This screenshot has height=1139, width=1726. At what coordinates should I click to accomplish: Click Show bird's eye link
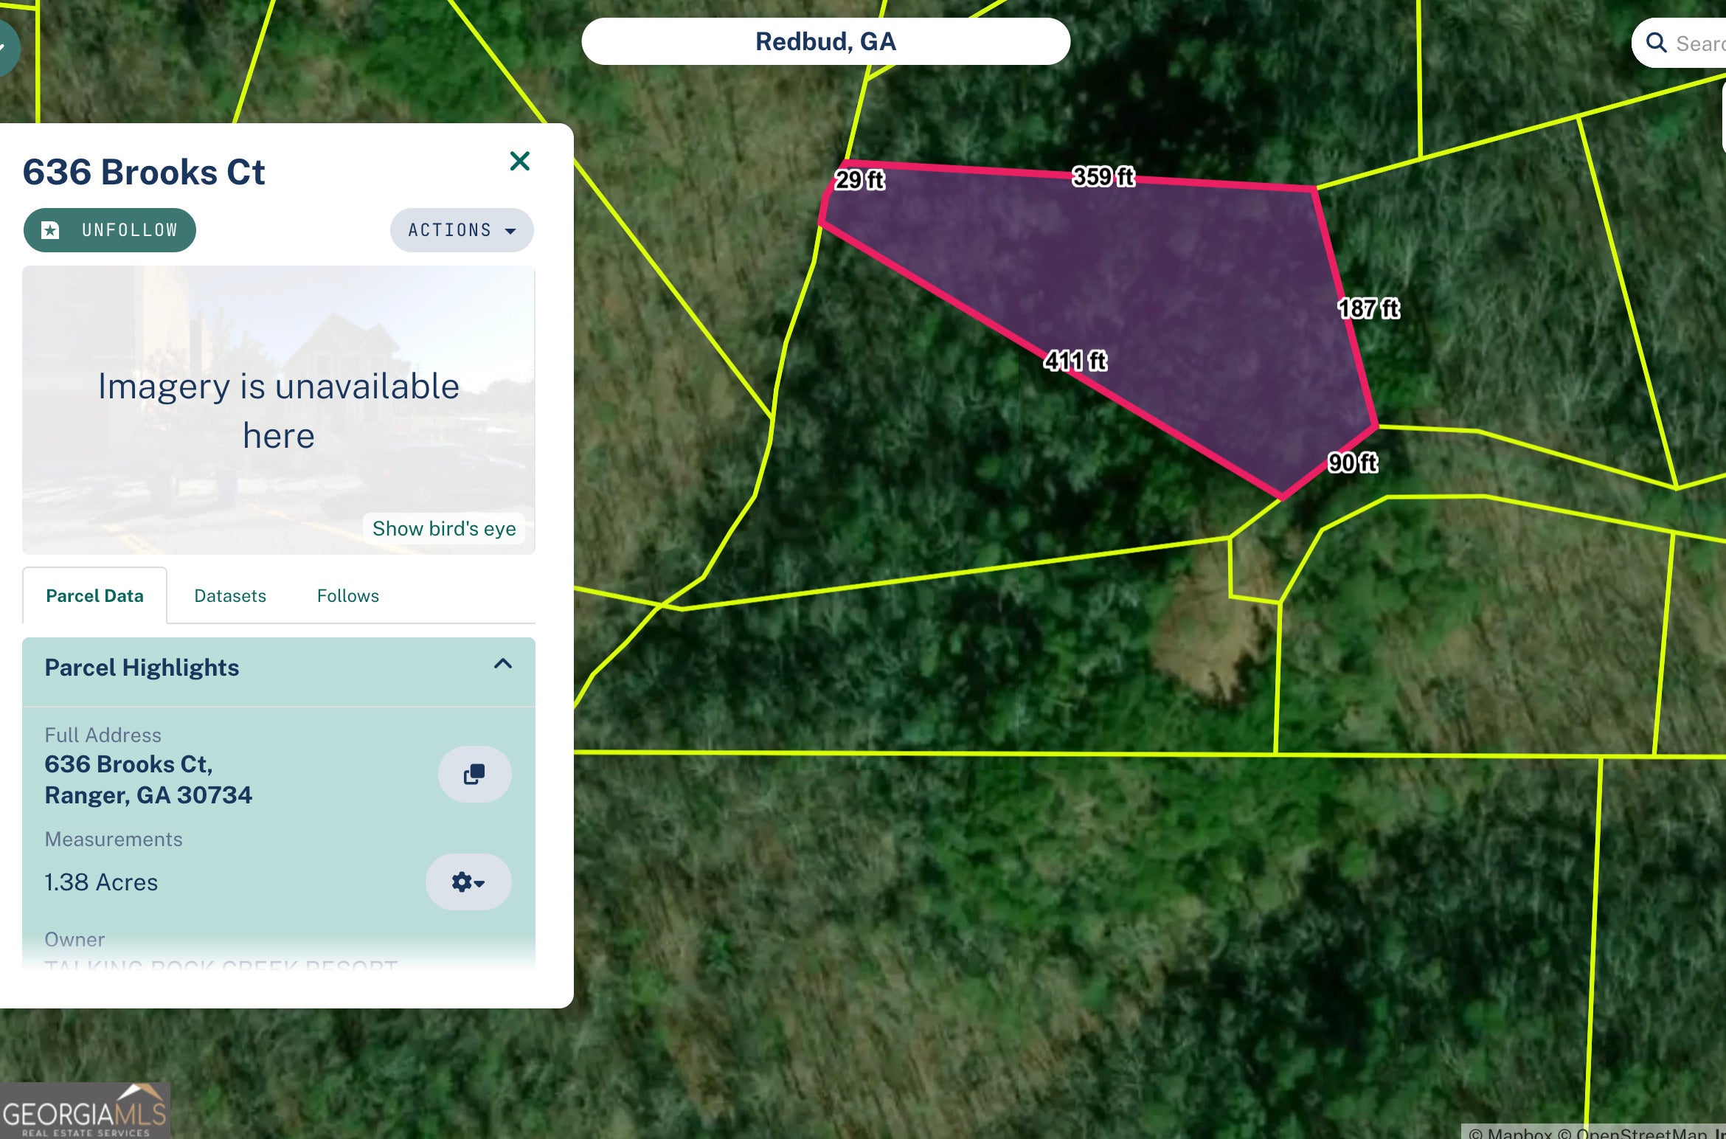pos(443,528)
